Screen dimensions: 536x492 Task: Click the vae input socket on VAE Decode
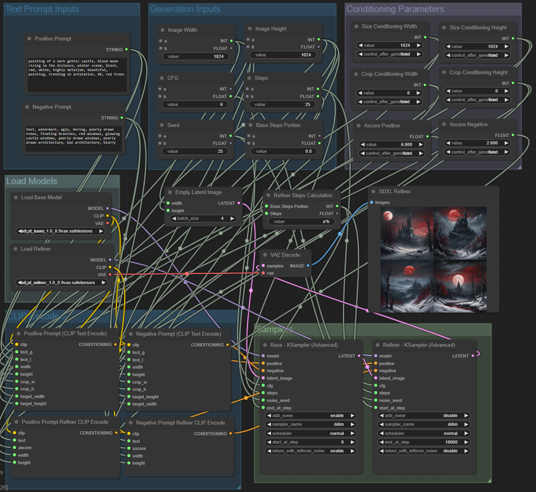[x=263, y=273]
